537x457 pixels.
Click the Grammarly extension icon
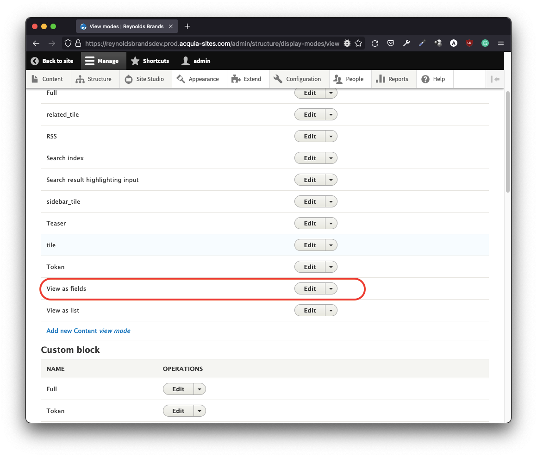tap(485, 43)
